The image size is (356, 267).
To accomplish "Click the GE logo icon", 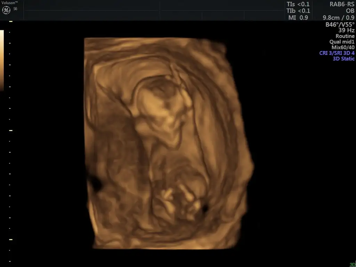I will (x=6, y=10).
